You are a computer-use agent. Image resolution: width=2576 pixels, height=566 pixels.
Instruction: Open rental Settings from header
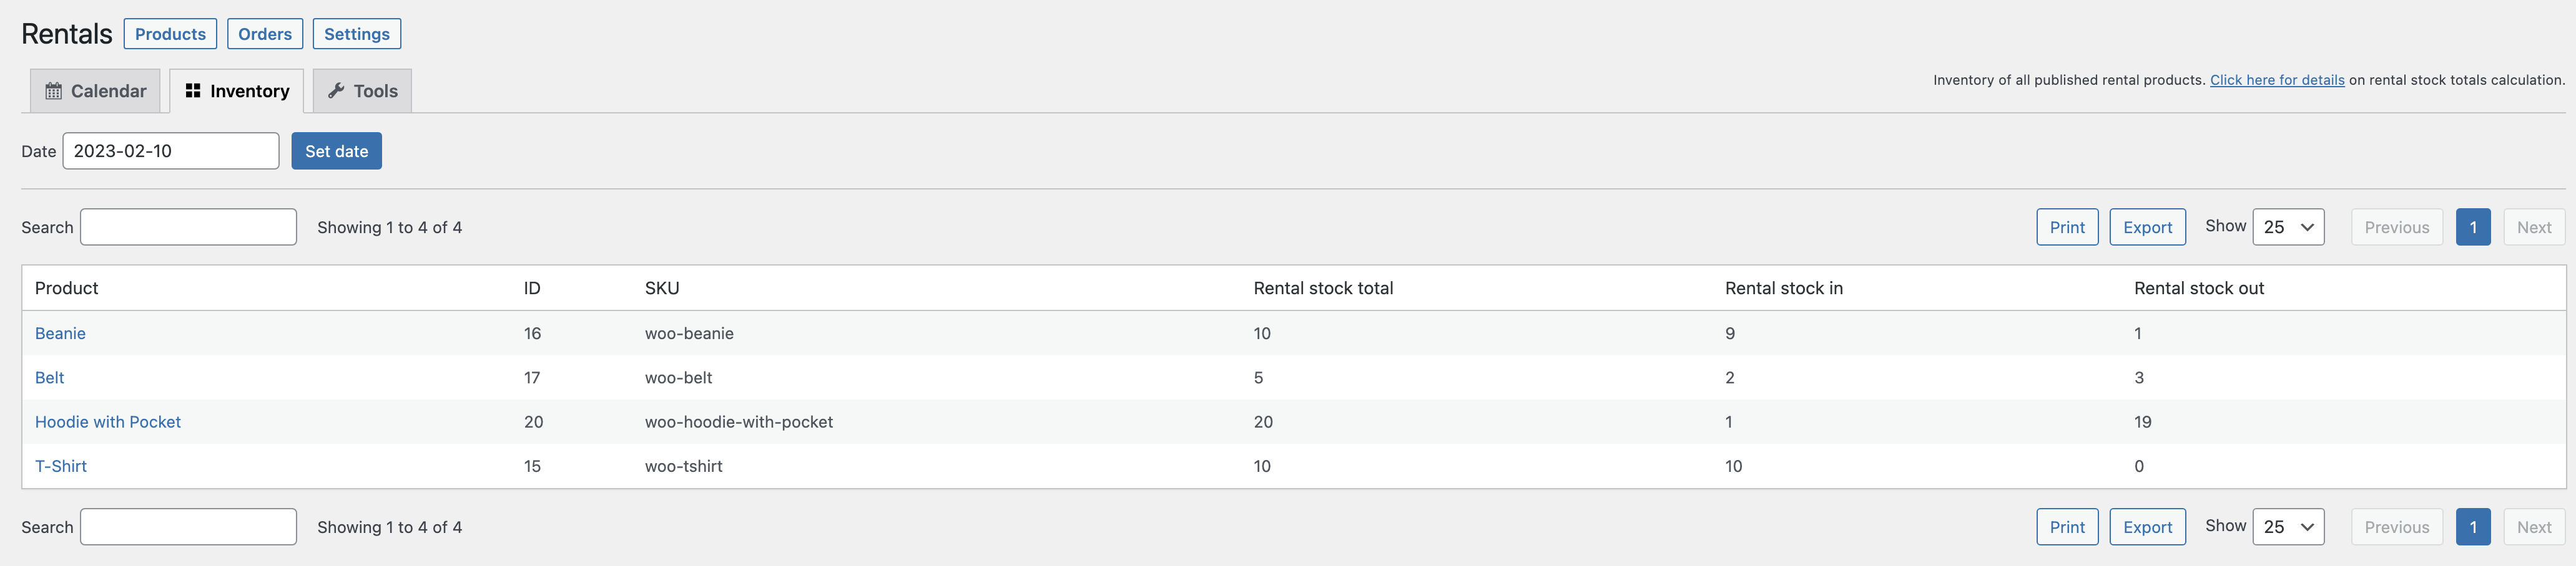pos(357,34)
